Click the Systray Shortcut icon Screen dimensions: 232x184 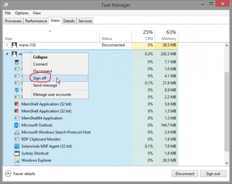tap(17, 153)
